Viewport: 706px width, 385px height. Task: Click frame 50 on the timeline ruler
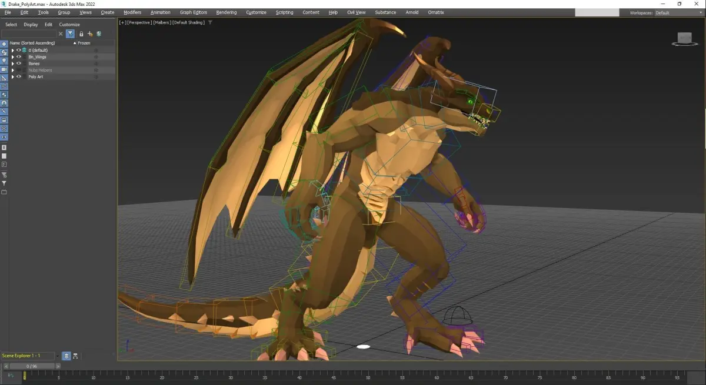tap(368, 376)
